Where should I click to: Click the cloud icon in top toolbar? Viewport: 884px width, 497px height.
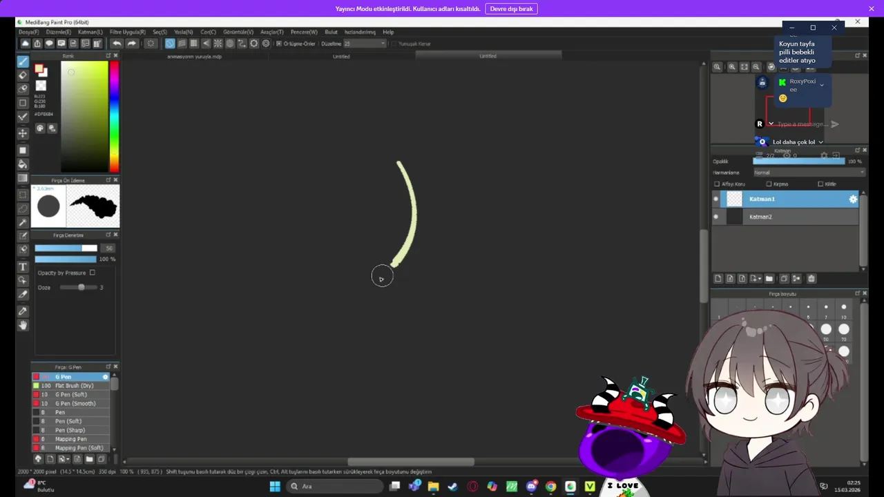25,43
